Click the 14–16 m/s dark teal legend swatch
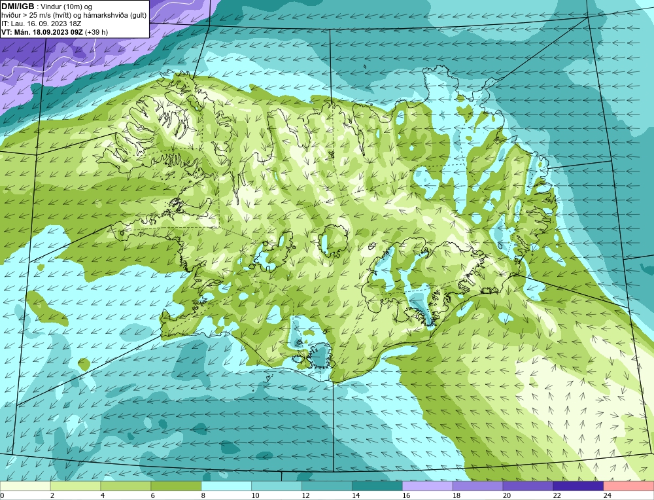The image size is (654, 500). tap(377, 486)
